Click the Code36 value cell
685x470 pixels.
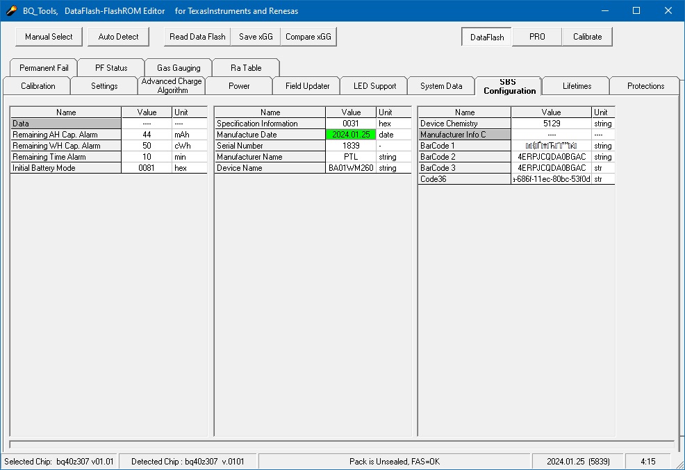(x=552, y=179)
